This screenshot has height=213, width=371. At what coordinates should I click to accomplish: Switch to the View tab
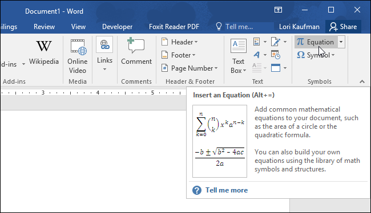(x=78, y=26)
